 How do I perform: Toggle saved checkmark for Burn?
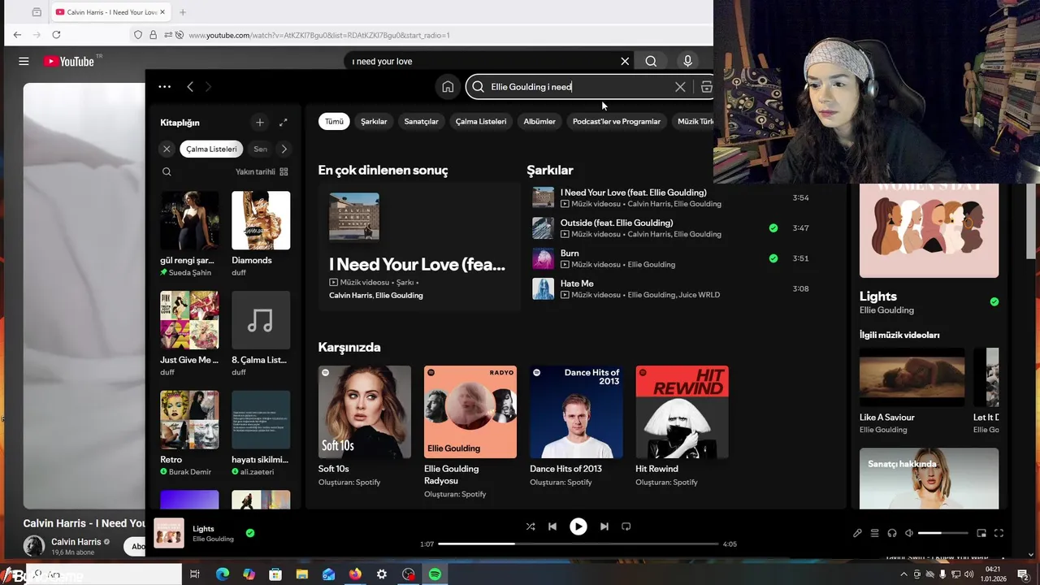coord(773,258)
